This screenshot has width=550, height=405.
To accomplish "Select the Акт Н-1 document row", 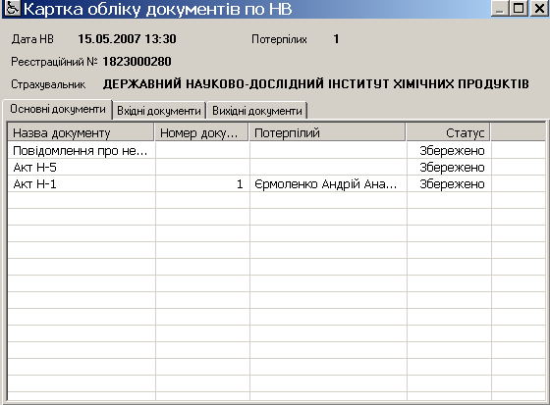I will coord(276,184).
